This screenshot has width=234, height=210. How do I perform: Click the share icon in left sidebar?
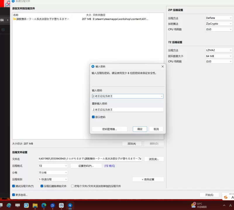[3, 30]
